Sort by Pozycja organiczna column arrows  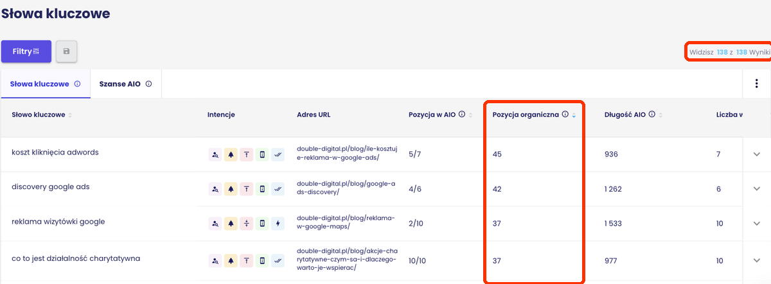[x=574, y=115]
